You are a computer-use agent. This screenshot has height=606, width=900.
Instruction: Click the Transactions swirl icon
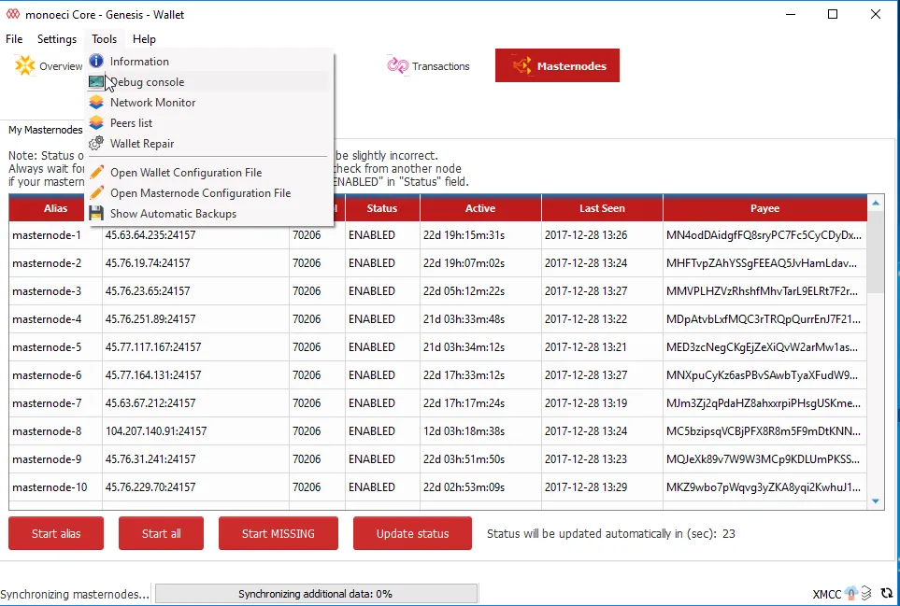(x=397, y=66)
